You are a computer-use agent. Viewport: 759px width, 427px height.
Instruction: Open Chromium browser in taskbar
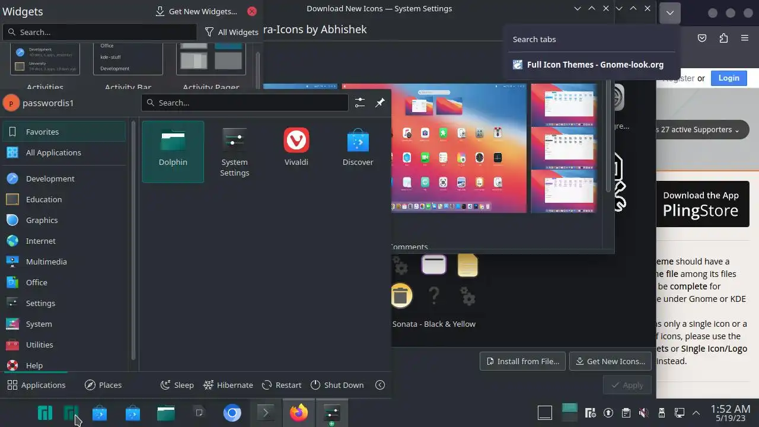tap(232, 413)
